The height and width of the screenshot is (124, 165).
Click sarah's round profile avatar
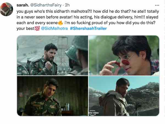7,9
